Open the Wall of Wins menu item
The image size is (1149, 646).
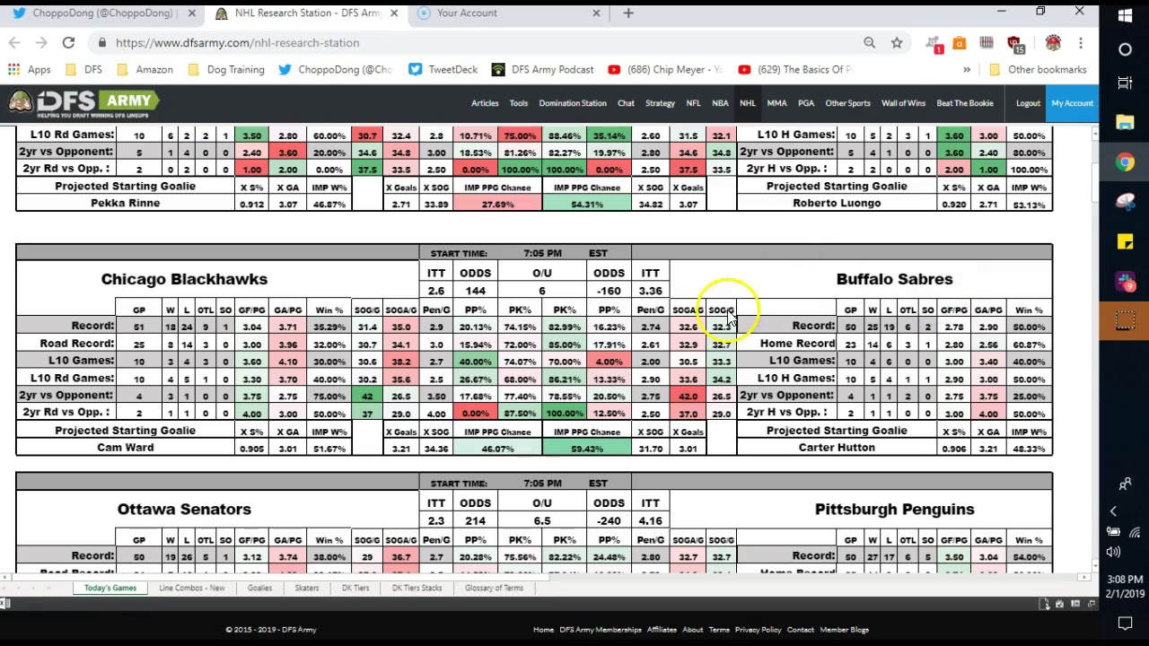tap(903, 103)
